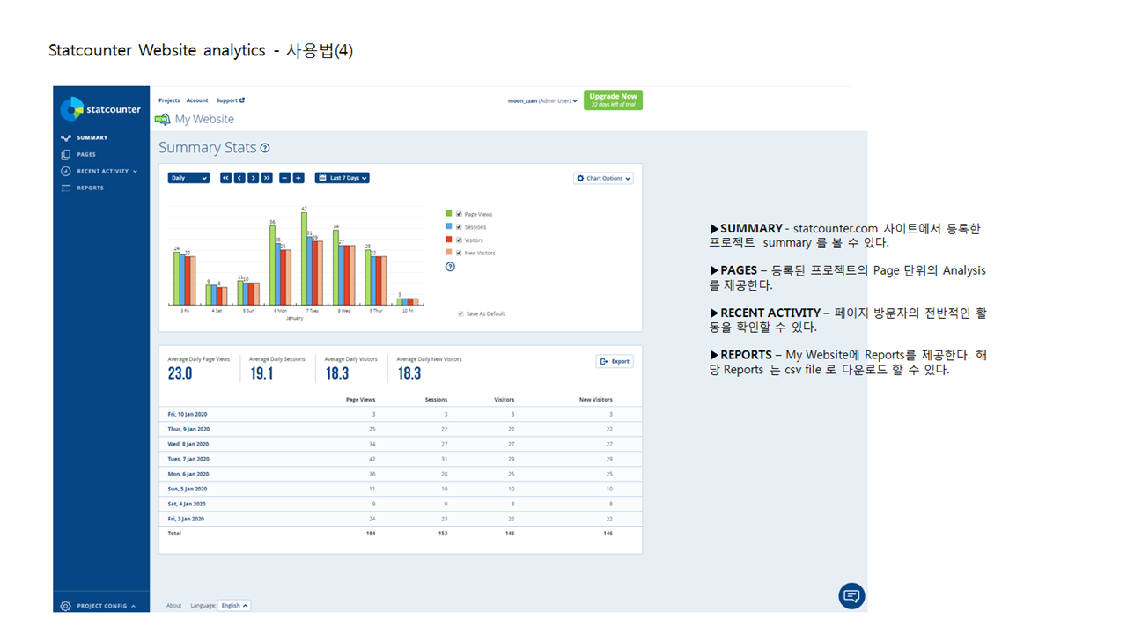Open the Mon, 6 Jan 2020 row
1127x634 pixels.
[x=401, y=474]
